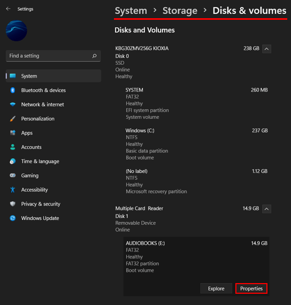Click Explore for AUDIOBOOKS volume
Viewport: 291px width, 305px height.
216,288
